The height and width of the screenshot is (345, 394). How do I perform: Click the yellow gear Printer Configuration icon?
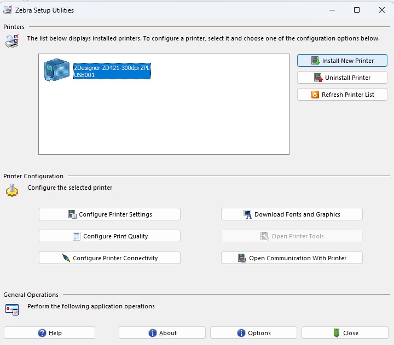[x=12, y=190]
